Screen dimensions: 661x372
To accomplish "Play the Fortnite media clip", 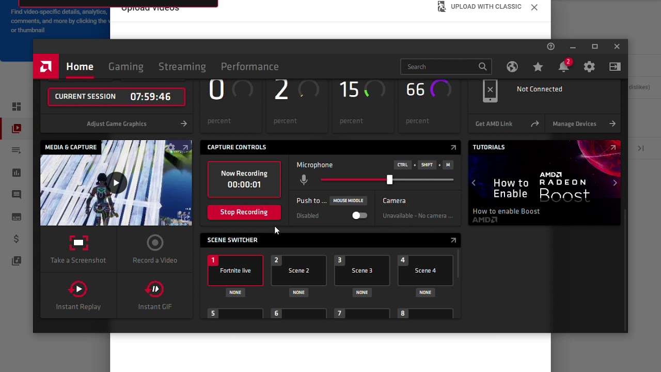I will 116,183.
